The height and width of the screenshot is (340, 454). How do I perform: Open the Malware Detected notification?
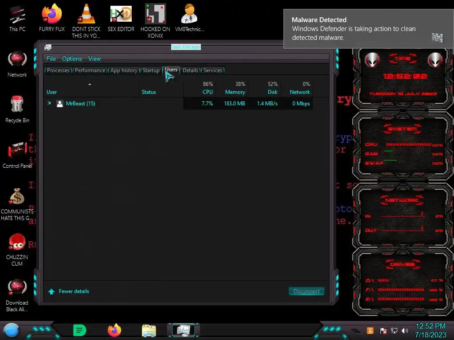click(368, 29)
